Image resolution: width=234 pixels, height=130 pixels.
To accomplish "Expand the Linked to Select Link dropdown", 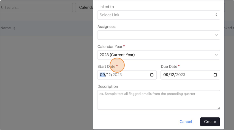I will (x=159, y=15).
